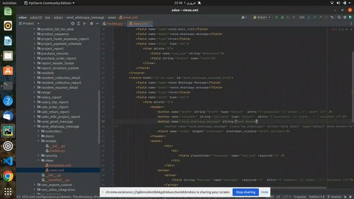Image resolution: width=354 pixels, height=199 pixels.
Task: Show Applications grid in the dock
Action: click(8, 191)
